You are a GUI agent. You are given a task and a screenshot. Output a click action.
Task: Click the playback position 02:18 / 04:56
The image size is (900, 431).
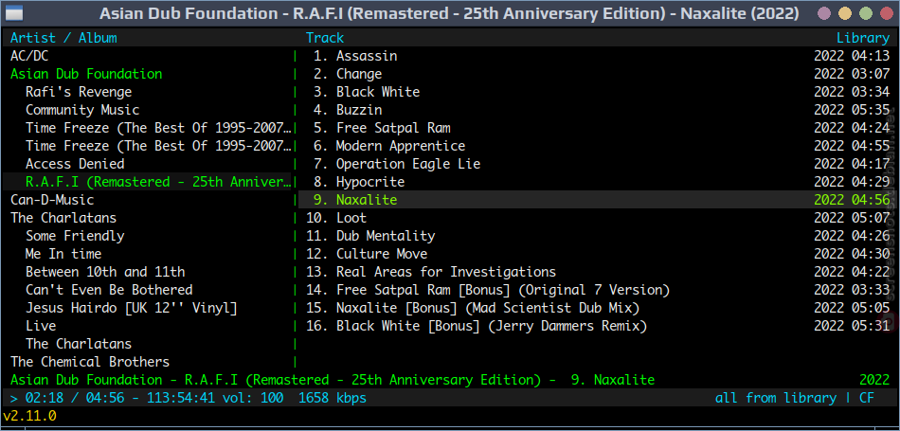click(x=75, y=398)
